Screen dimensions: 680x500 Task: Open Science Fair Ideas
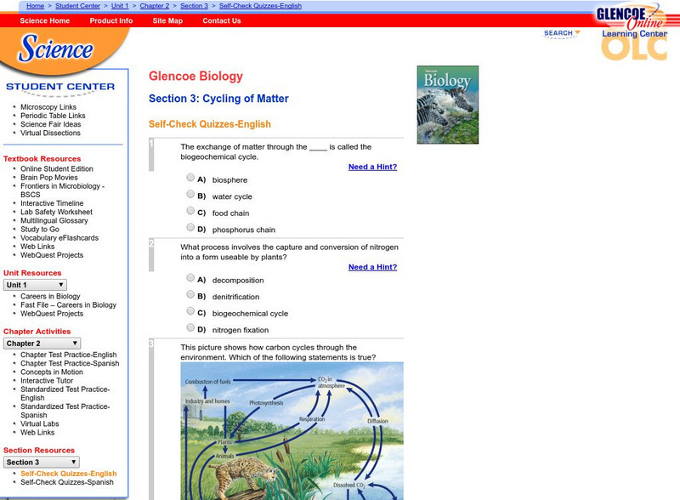(x=51, y=124)
